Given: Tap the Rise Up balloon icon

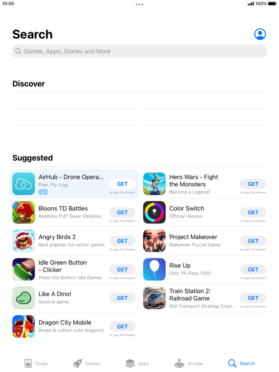Looking at the screenshot, I should [x=154, y=269].
